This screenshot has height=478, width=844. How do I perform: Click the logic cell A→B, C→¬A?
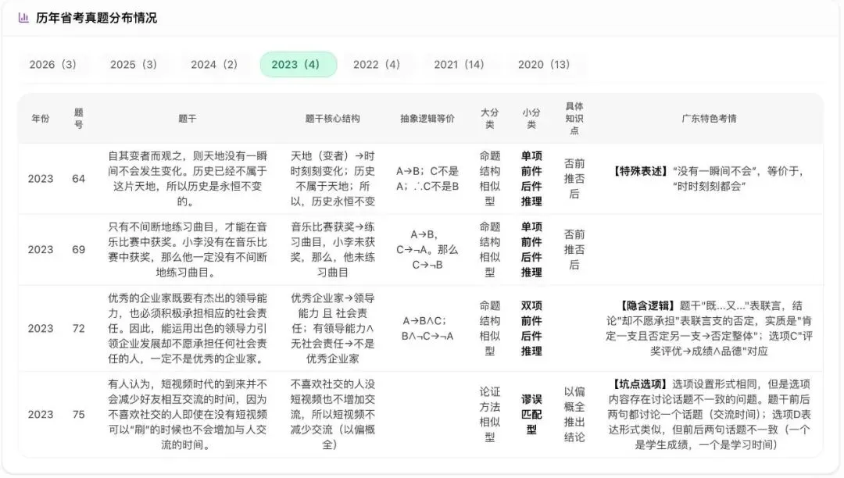point(427,249)
